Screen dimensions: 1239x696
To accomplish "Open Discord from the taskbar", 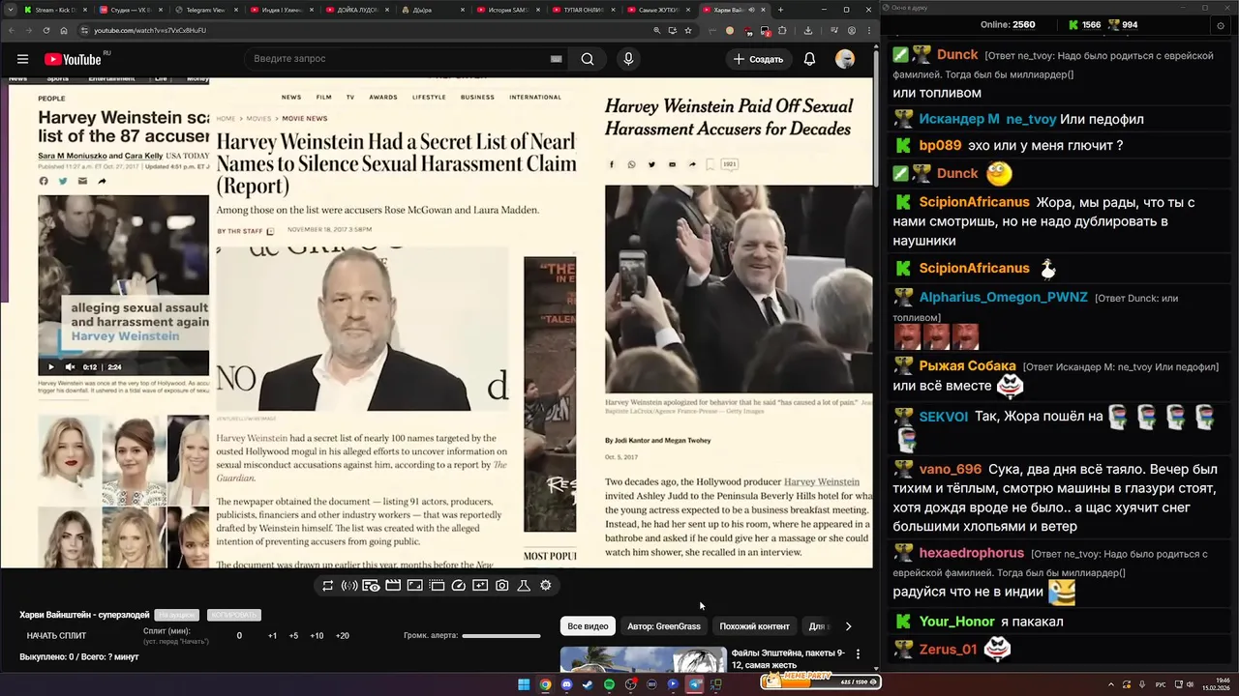I will 566,684.
